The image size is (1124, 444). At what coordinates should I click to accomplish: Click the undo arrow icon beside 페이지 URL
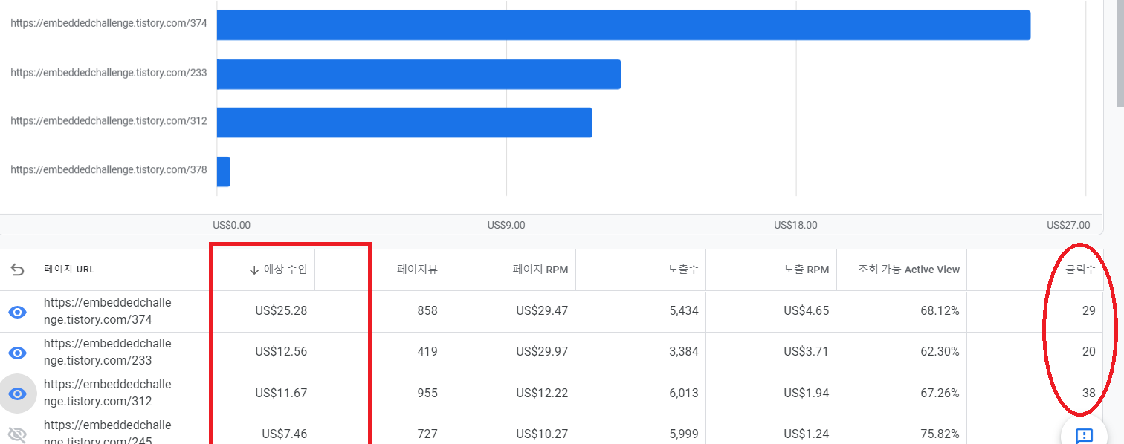tap(17, 270)
